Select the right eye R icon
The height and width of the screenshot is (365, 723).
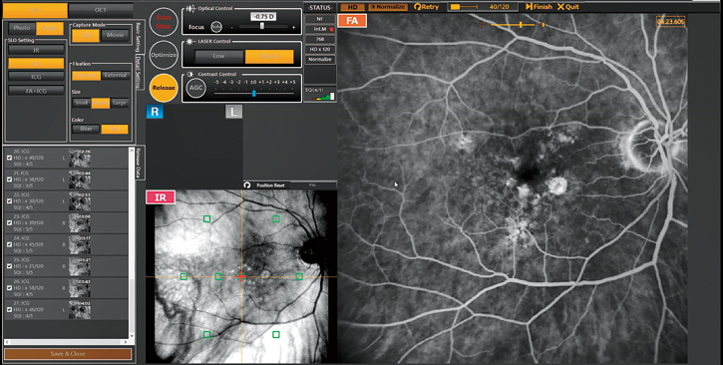[x=155, y=112]
